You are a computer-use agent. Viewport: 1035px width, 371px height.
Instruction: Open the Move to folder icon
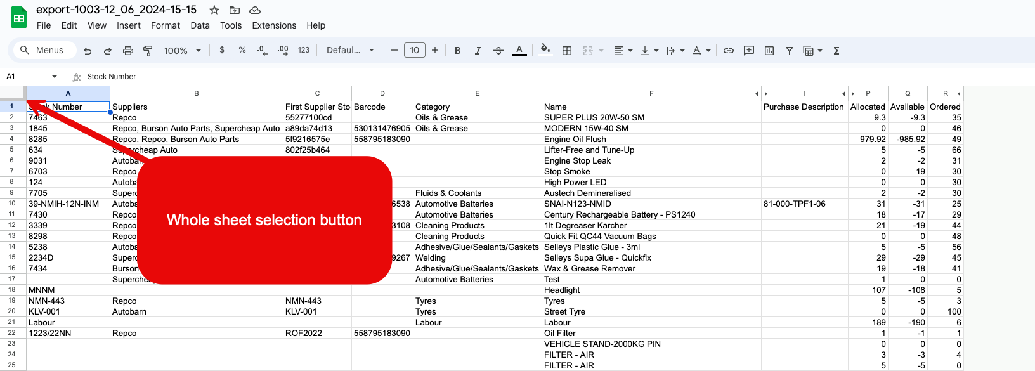235,10
